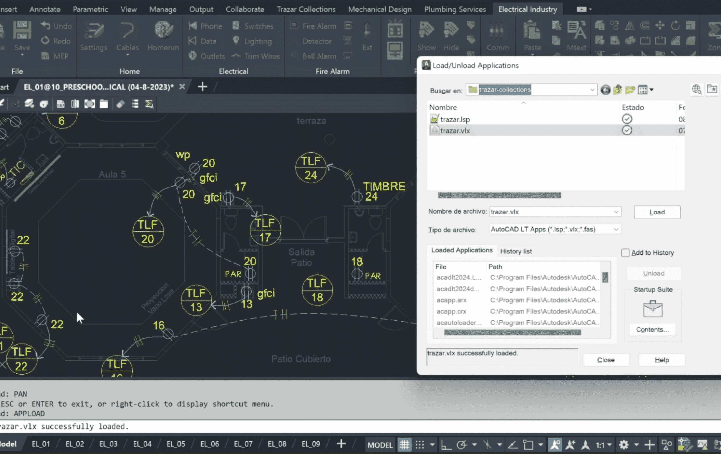Expand the Cables dropdown arrow

128,55
